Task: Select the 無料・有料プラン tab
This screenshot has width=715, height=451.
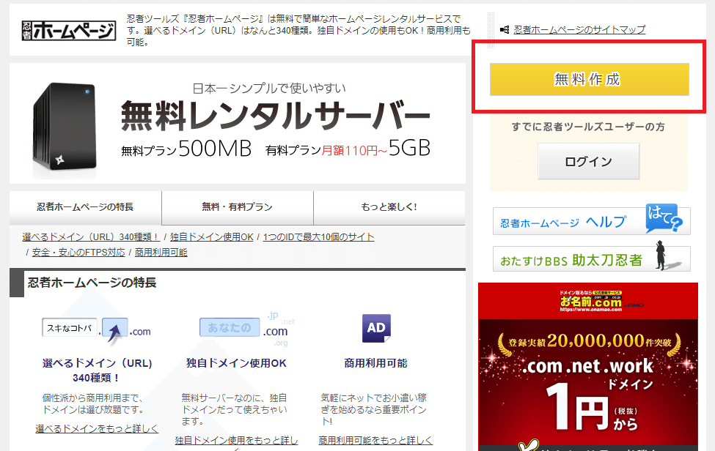Action: pyautogui.click(x=237, y=207)
